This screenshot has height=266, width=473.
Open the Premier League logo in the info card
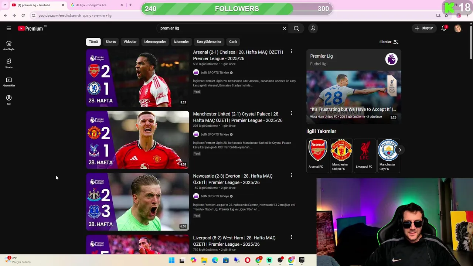(x=391, y=59)
